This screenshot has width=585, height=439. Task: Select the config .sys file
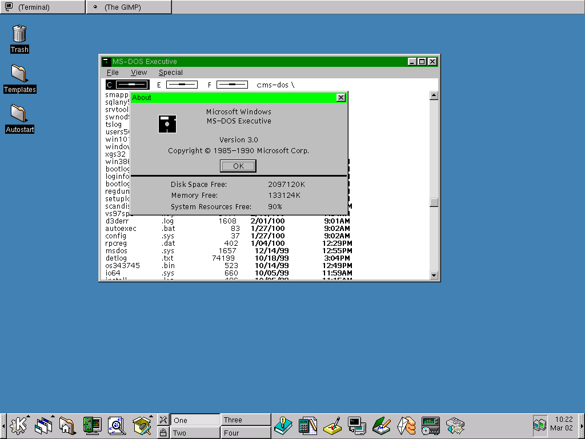pyautogui.click(x=227, y=236)
